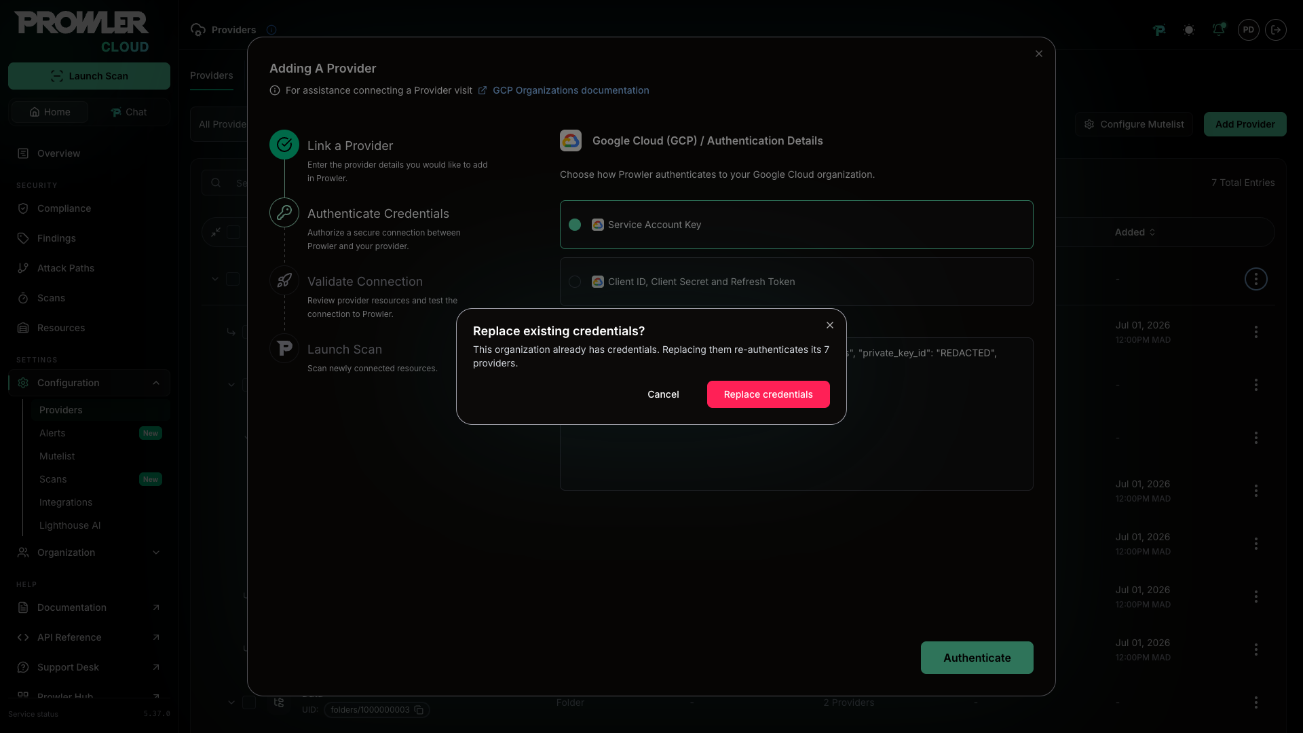This screenshot has width=1303, height=733.
Task: Click the Launch Scan Prowler step icon
Action: pyautogui.click(x=284, y=348)
